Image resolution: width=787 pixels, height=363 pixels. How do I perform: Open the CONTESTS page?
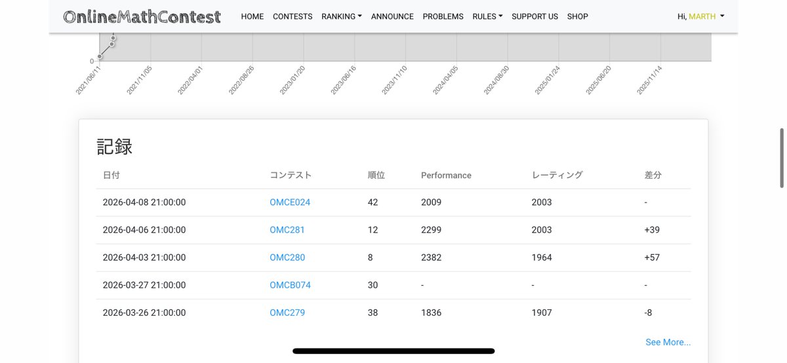[293, 16]
